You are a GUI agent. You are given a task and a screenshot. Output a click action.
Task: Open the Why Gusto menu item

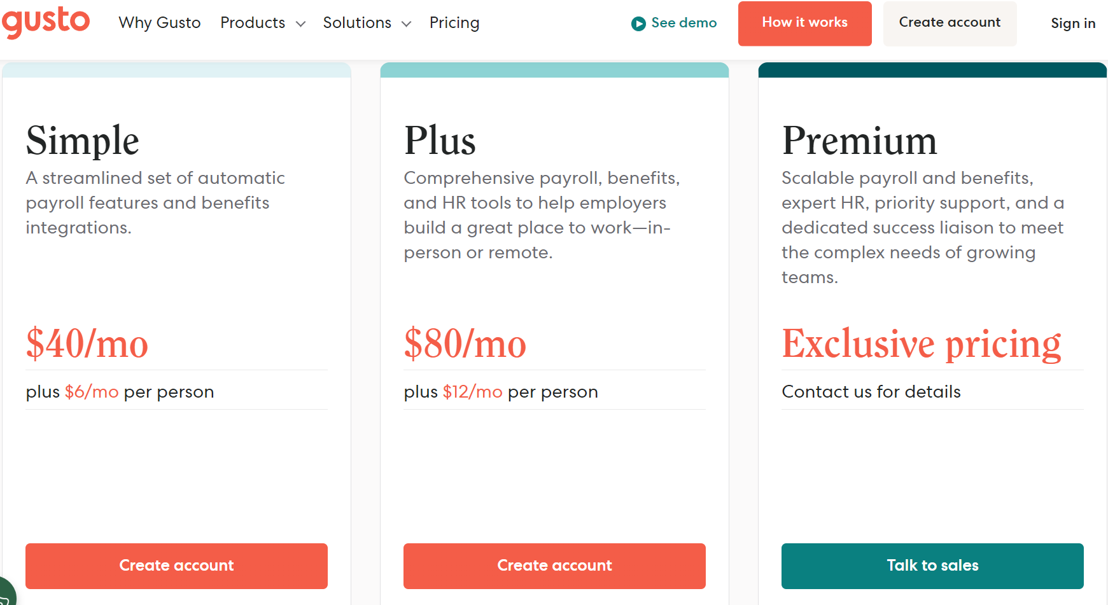160,23
